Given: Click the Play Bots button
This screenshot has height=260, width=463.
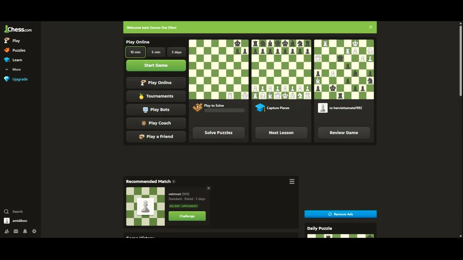Looking at the screenshot, I should [x=156, y=109].
